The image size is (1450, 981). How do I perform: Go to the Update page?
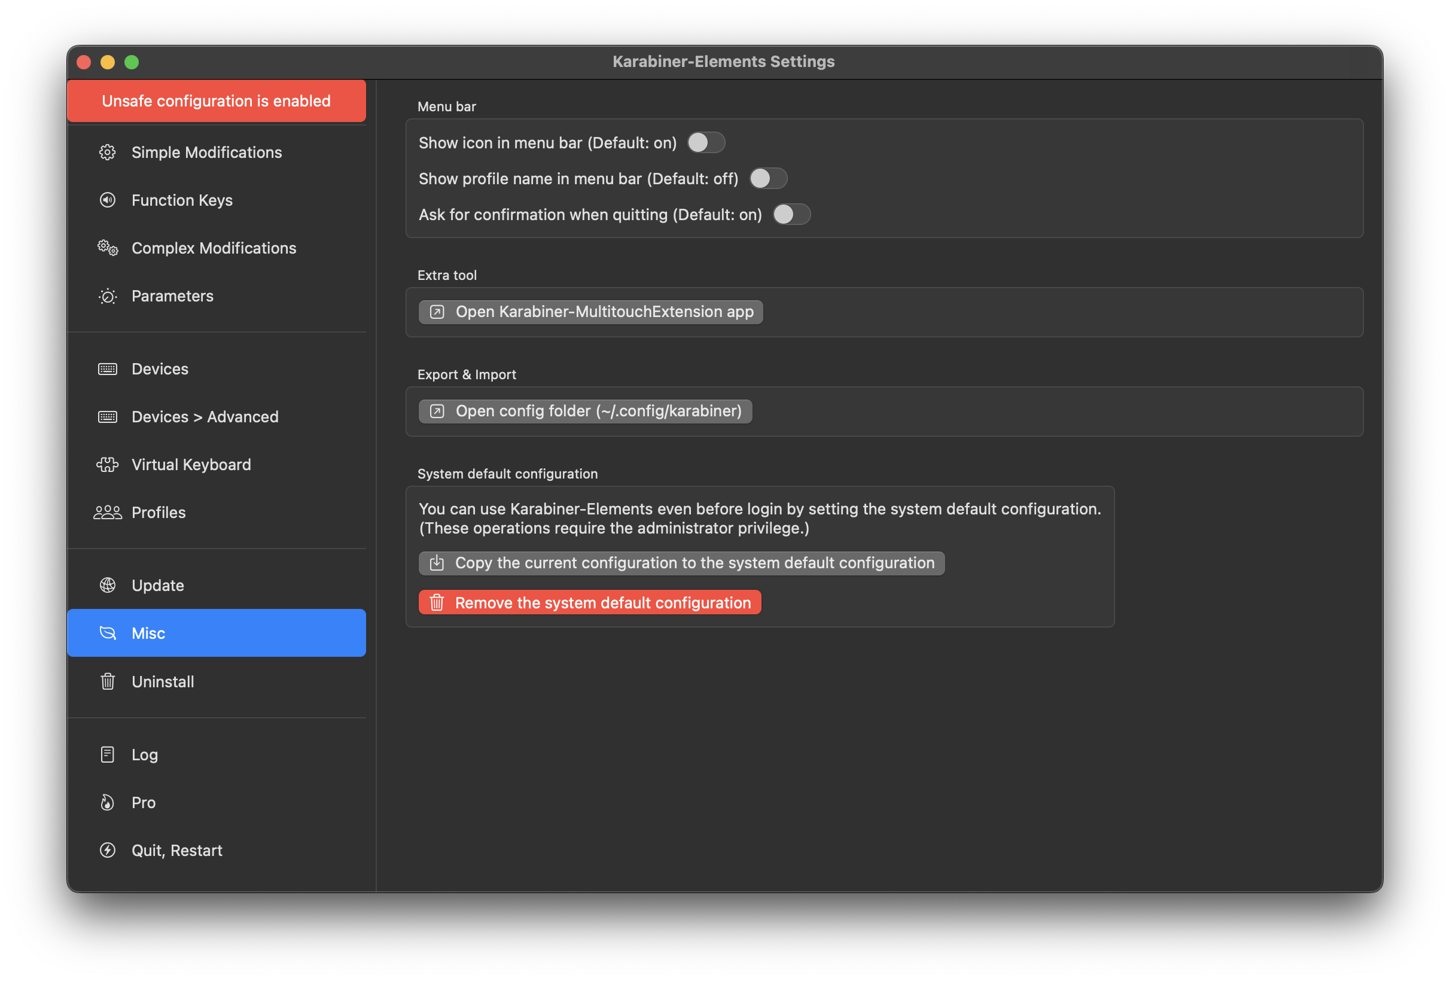click(x=217, y=586)
